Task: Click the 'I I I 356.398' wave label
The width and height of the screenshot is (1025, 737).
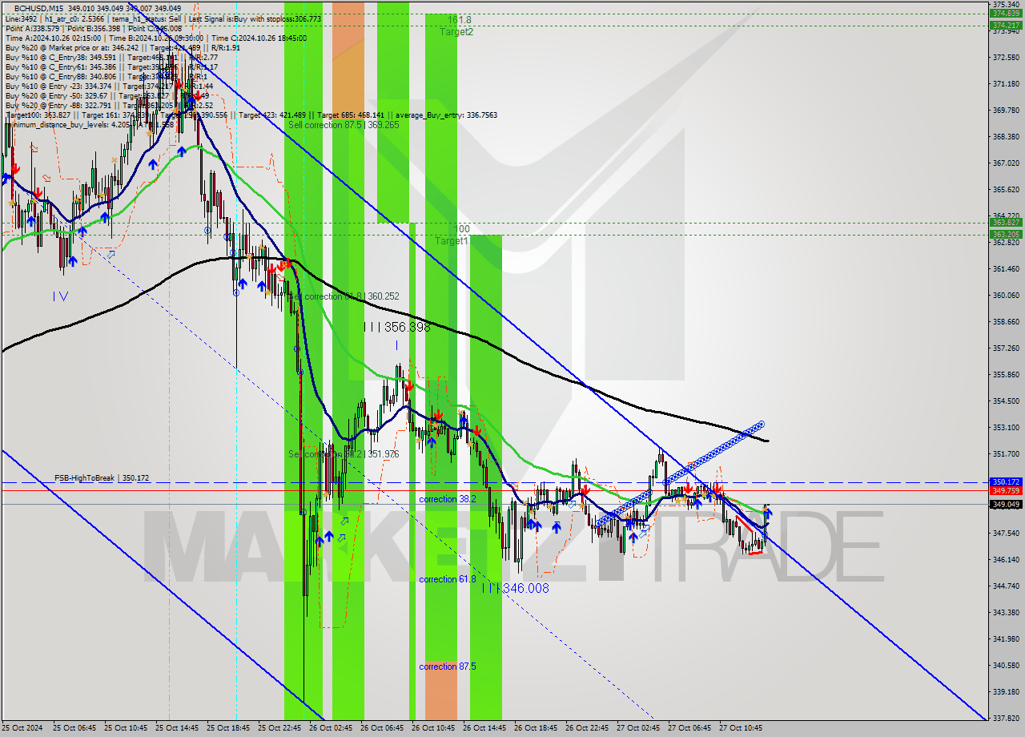Action: pyautogui.click(x=396, y=327)
